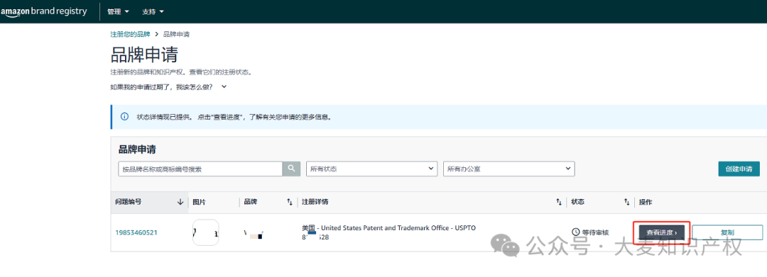Viewport: 767px width, 277px height.
Task: Focus the brand name search field
Action: [x=200, y=169]
